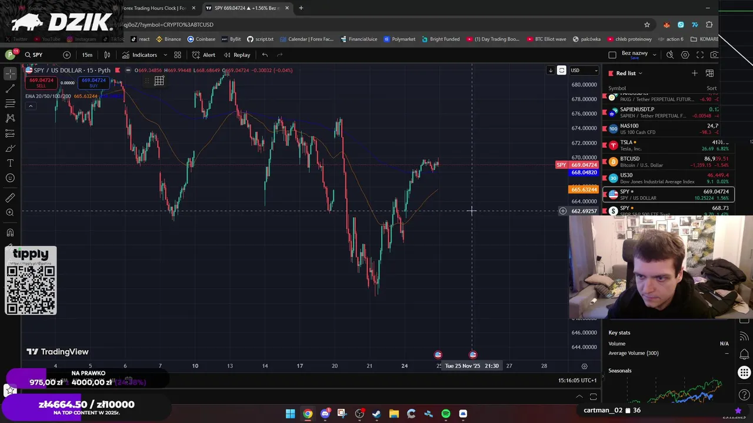Click the TradingView logo on chart
The image size is (753, 423).
tap(58, 351)
